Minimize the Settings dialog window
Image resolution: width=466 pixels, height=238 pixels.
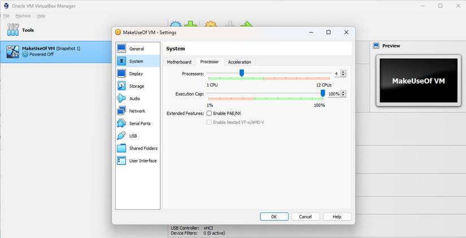point(311,32)
